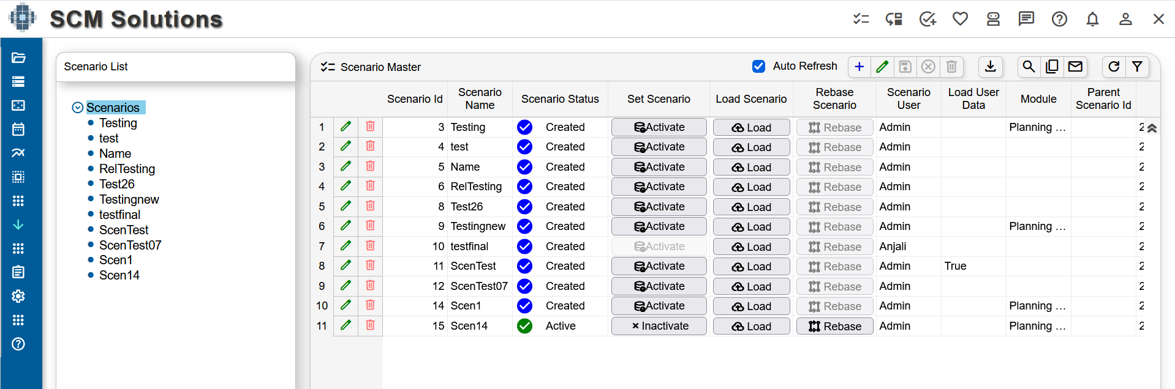Delete the Scen14 scenario row
1175x389 pixels.
point(370,325)
